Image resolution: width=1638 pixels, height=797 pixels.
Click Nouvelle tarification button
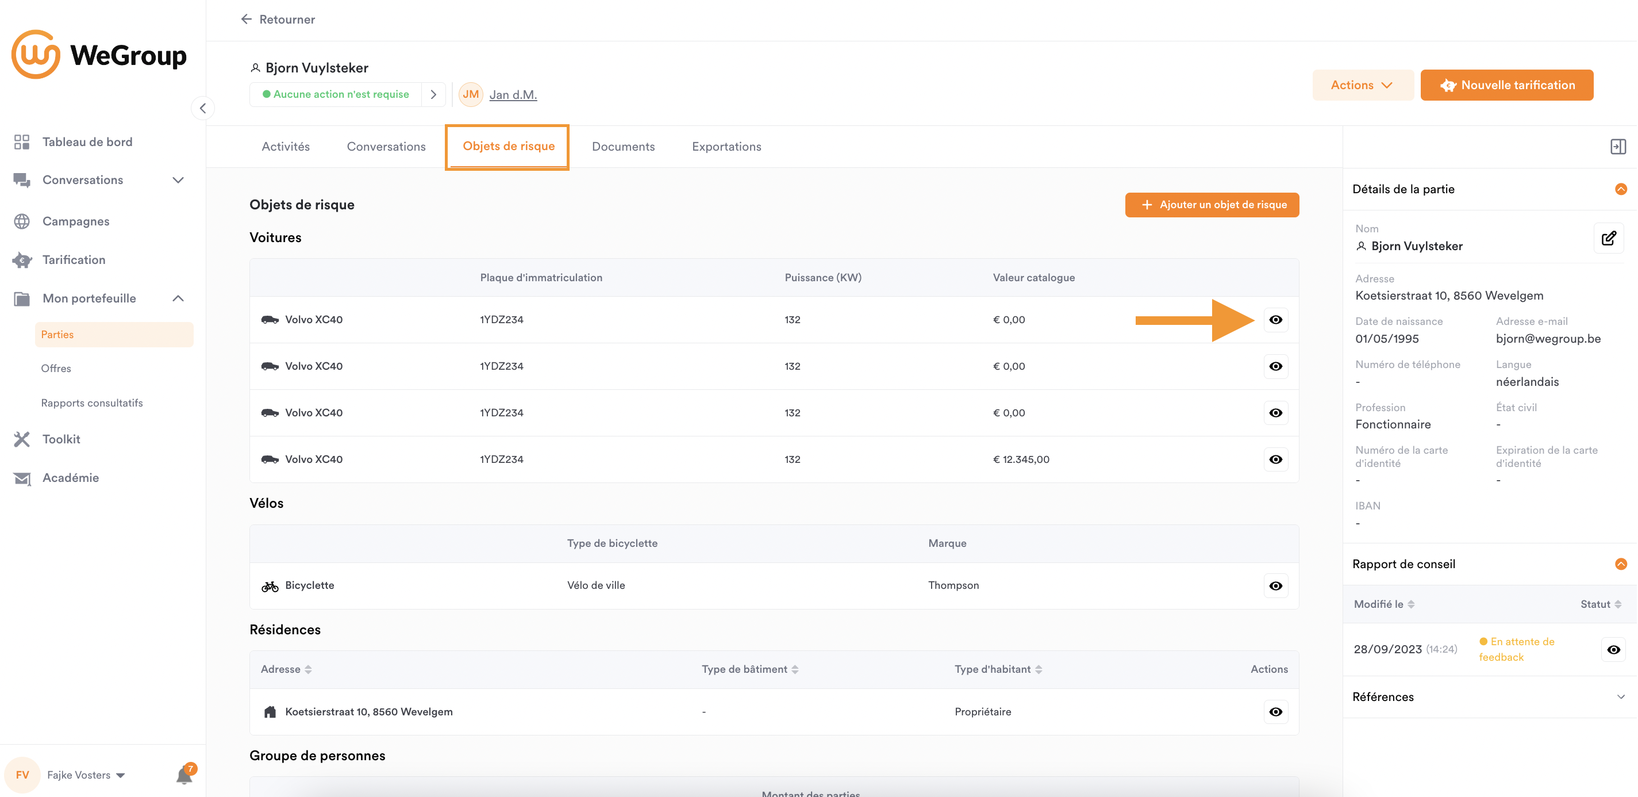tap(1506, 85)
